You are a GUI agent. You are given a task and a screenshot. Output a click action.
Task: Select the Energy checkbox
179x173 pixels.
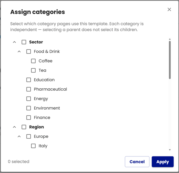[x=29, y=99]
